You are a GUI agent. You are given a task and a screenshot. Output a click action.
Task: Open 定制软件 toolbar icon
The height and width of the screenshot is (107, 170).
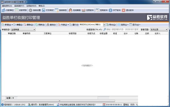point(97,10)
